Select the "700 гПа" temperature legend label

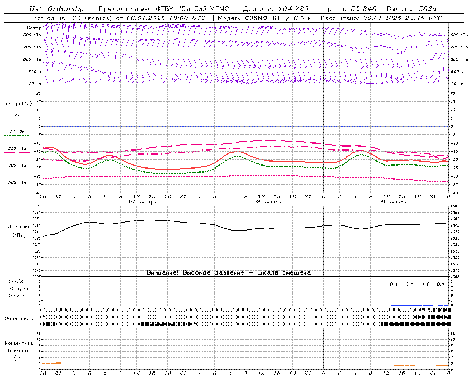click(17, 166)
